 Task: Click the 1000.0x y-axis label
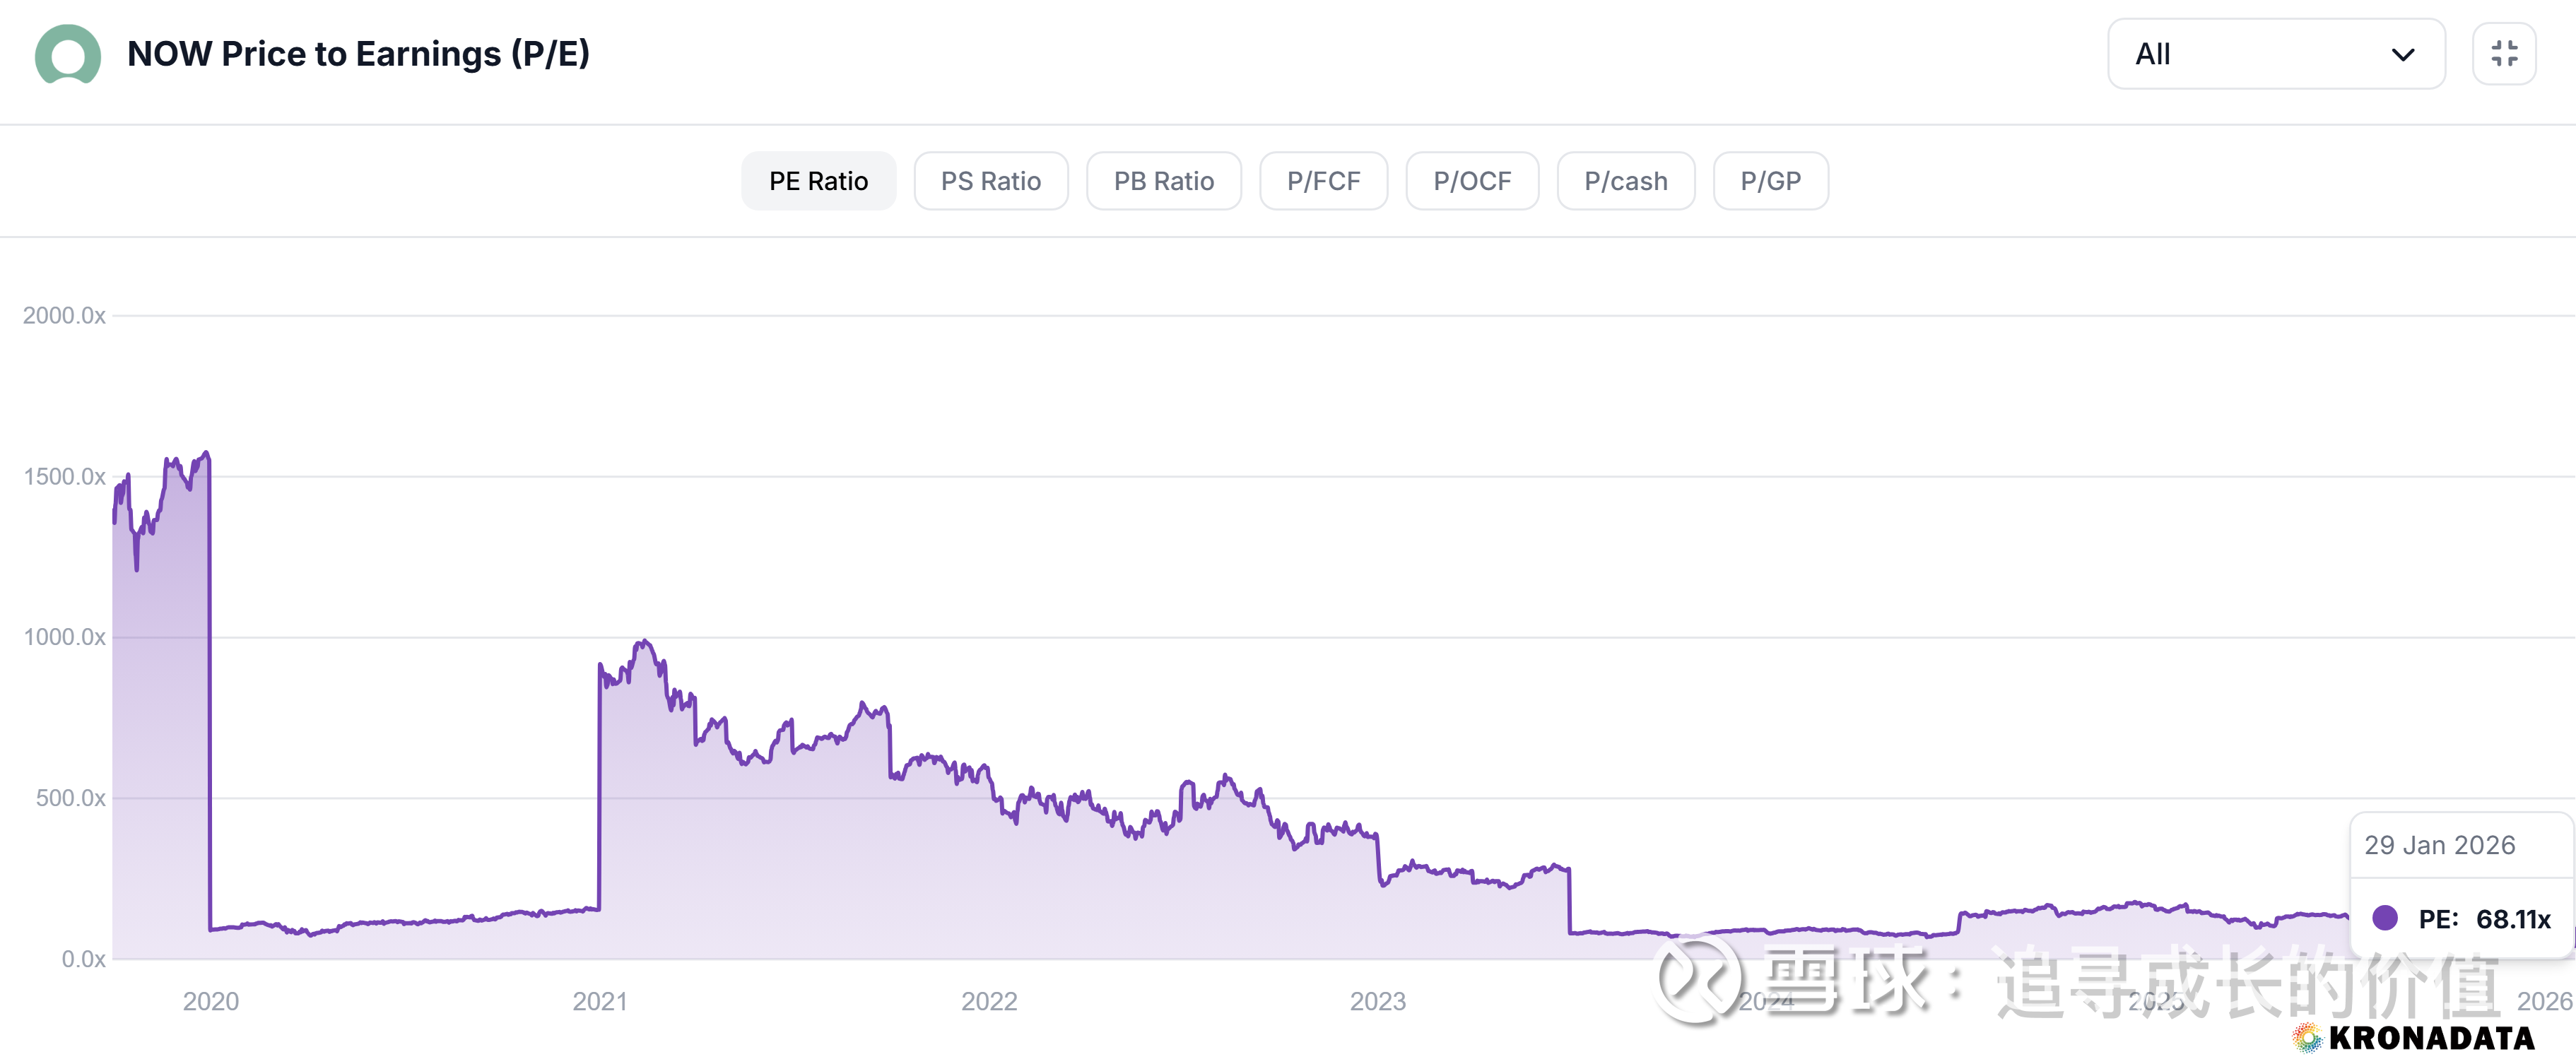[x=64, y=637]
